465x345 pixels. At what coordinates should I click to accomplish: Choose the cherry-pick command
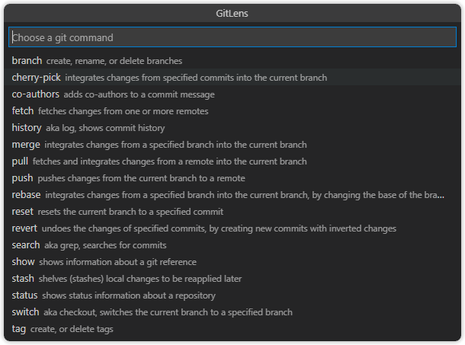click(x=232, y=78)
